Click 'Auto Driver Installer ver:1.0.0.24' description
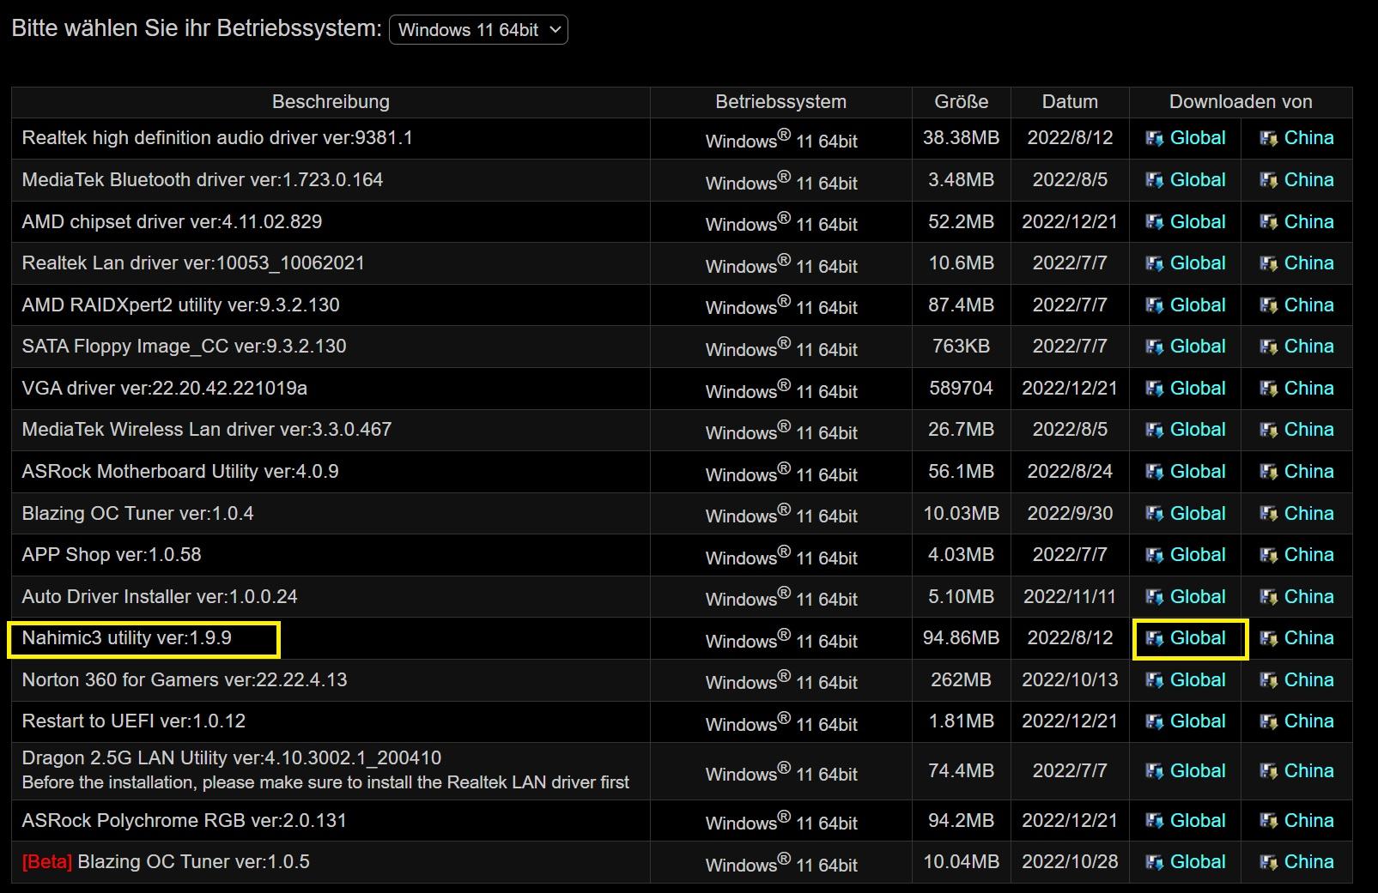 [x=160, y=597]
